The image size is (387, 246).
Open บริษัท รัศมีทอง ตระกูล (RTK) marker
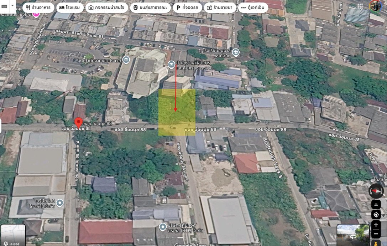coord(162,227)
